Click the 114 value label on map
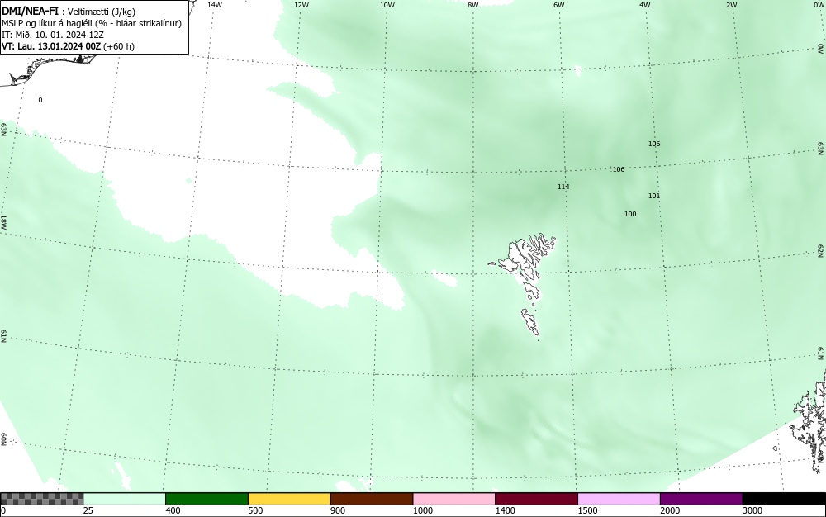 (x=563, y=187)
